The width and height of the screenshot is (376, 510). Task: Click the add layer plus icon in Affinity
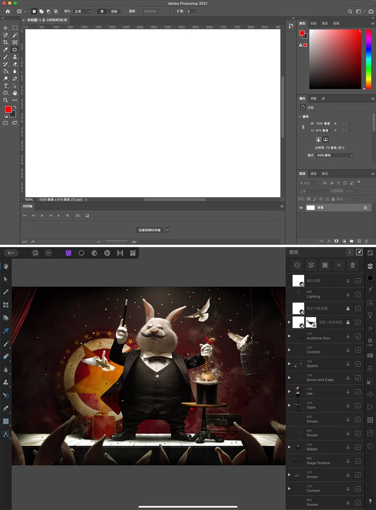point(338,265)
